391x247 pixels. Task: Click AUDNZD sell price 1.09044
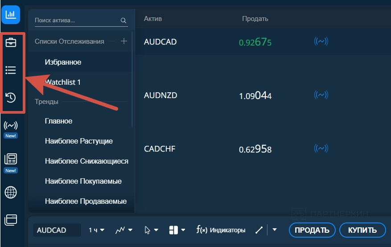tap(255, 95)
